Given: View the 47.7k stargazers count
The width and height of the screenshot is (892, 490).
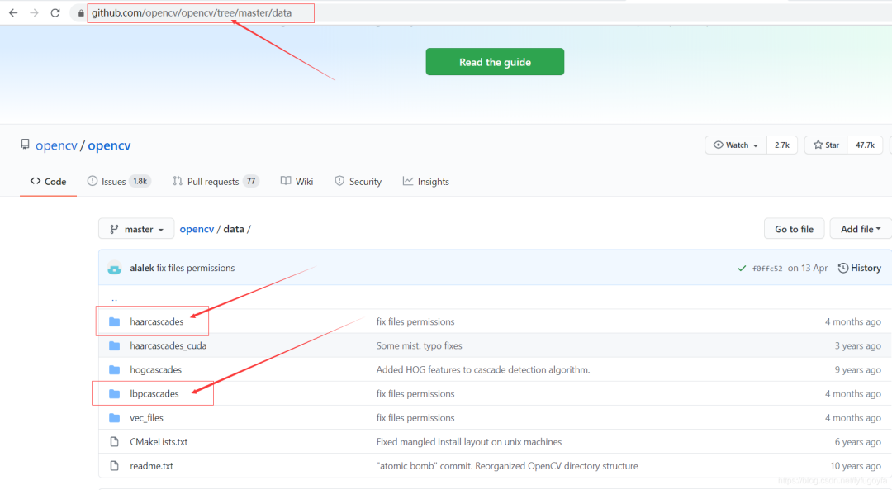Looking at the screenshot, I should (x=865, y=145).
